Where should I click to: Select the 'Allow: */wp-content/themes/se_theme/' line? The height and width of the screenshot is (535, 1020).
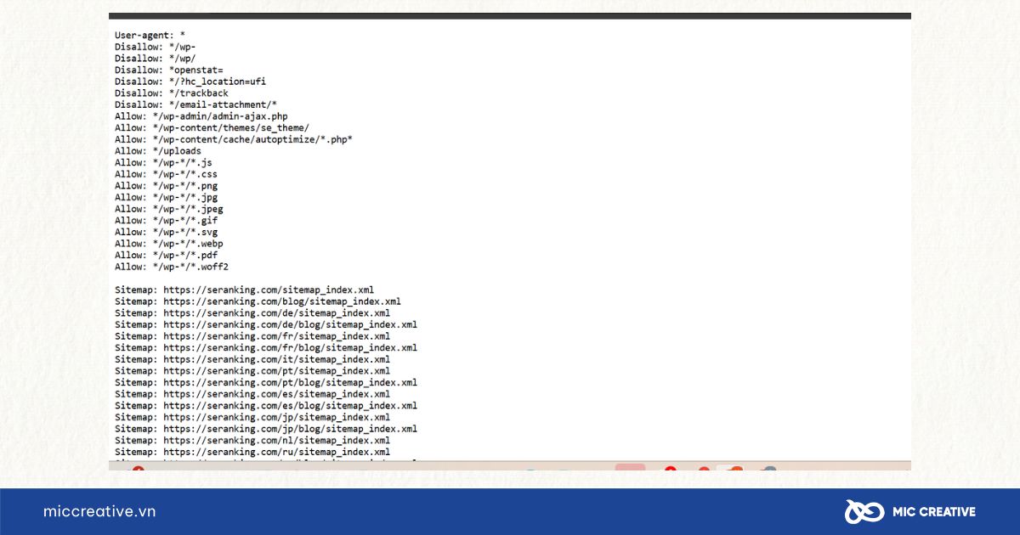(x=212, y=127)
